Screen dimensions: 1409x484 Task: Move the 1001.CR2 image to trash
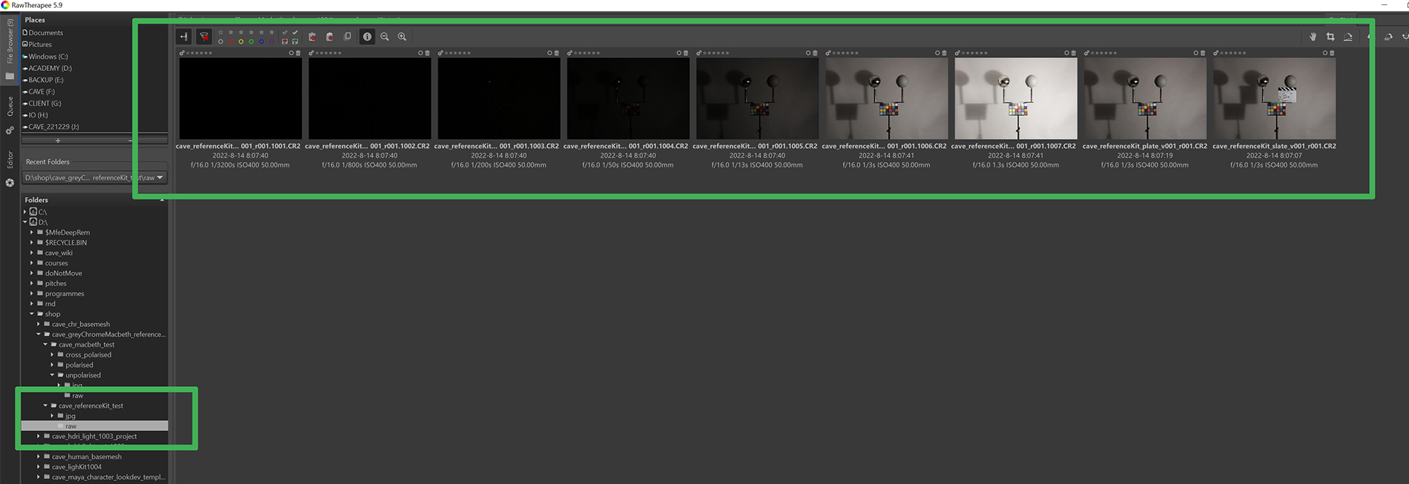(298, 53)
